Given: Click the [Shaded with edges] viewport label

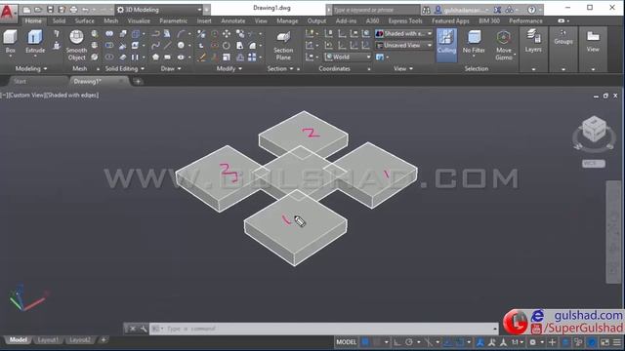Looking at the screenshot, I should (x=72, y=96).
